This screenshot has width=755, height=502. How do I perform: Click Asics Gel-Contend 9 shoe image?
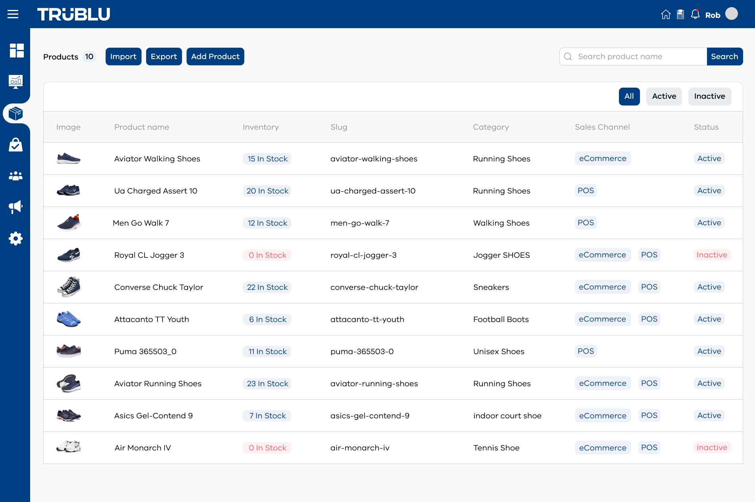point(69,416)
